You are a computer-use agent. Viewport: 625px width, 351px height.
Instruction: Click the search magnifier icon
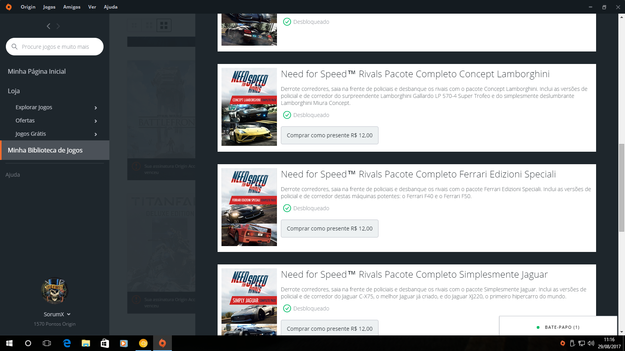pos(15,47)
